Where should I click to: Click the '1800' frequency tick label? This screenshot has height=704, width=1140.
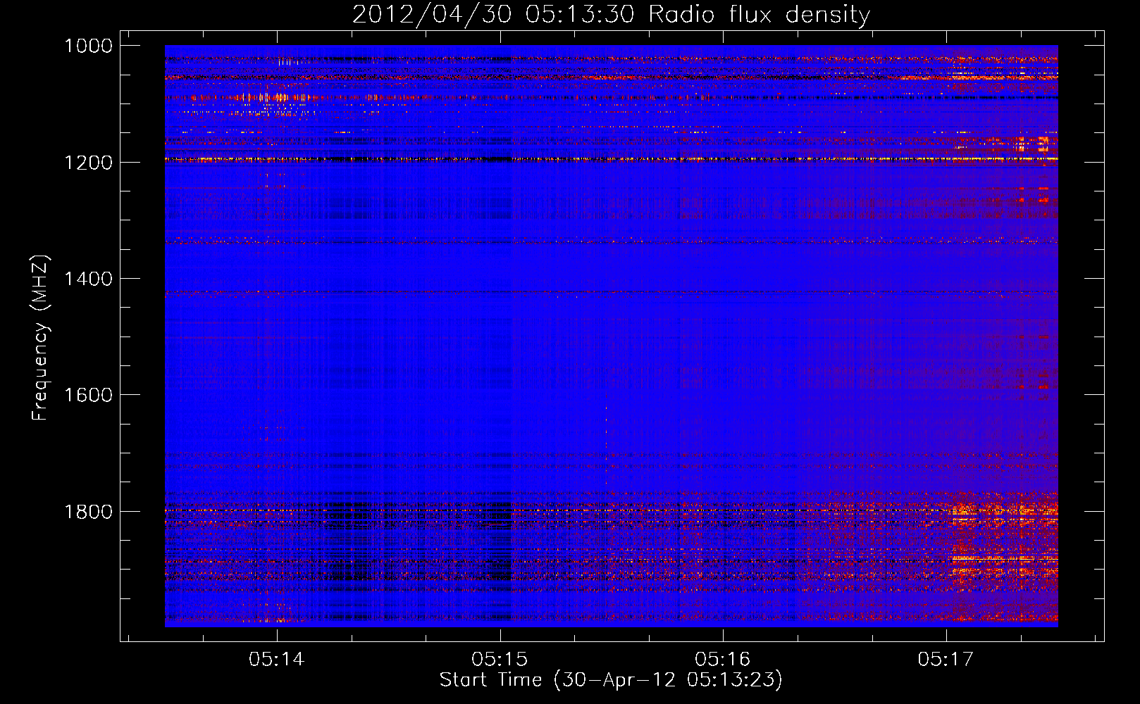click(x=89, y=512)
